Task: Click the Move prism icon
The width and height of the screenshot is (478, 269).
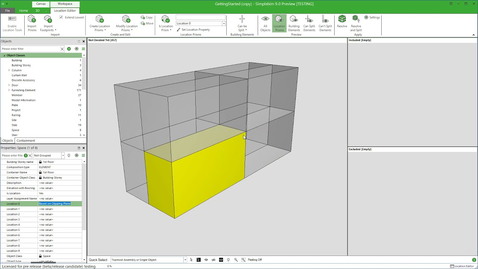Action: 147,23
